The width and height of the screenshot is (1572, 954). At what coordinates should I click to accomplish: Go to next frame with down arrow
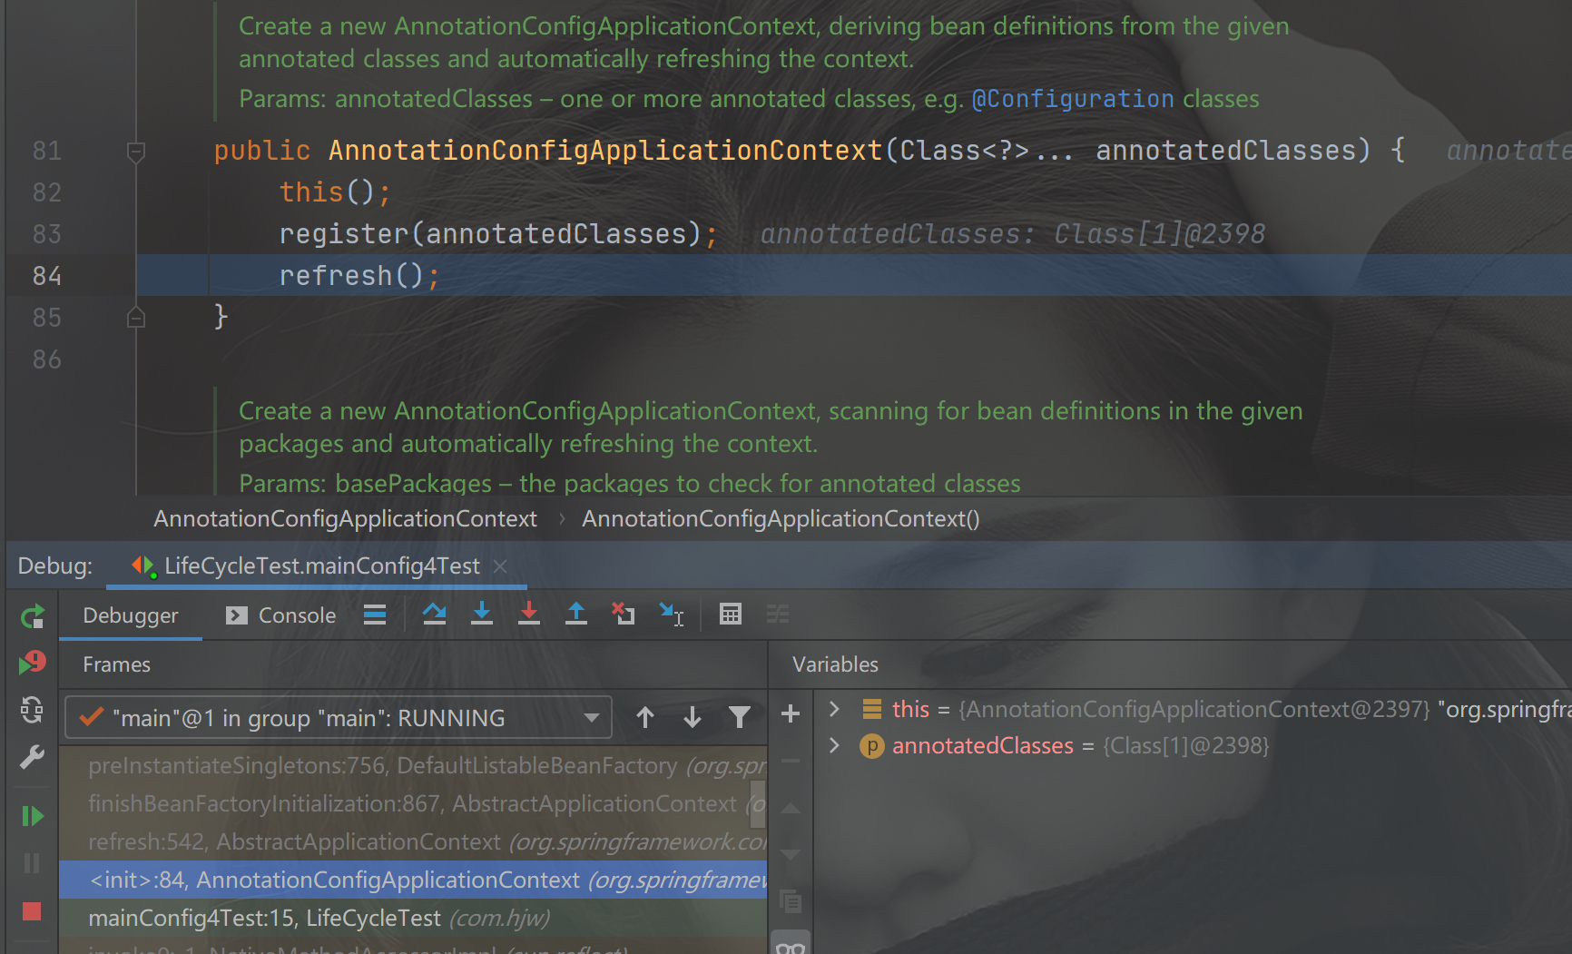pos(693,718)
